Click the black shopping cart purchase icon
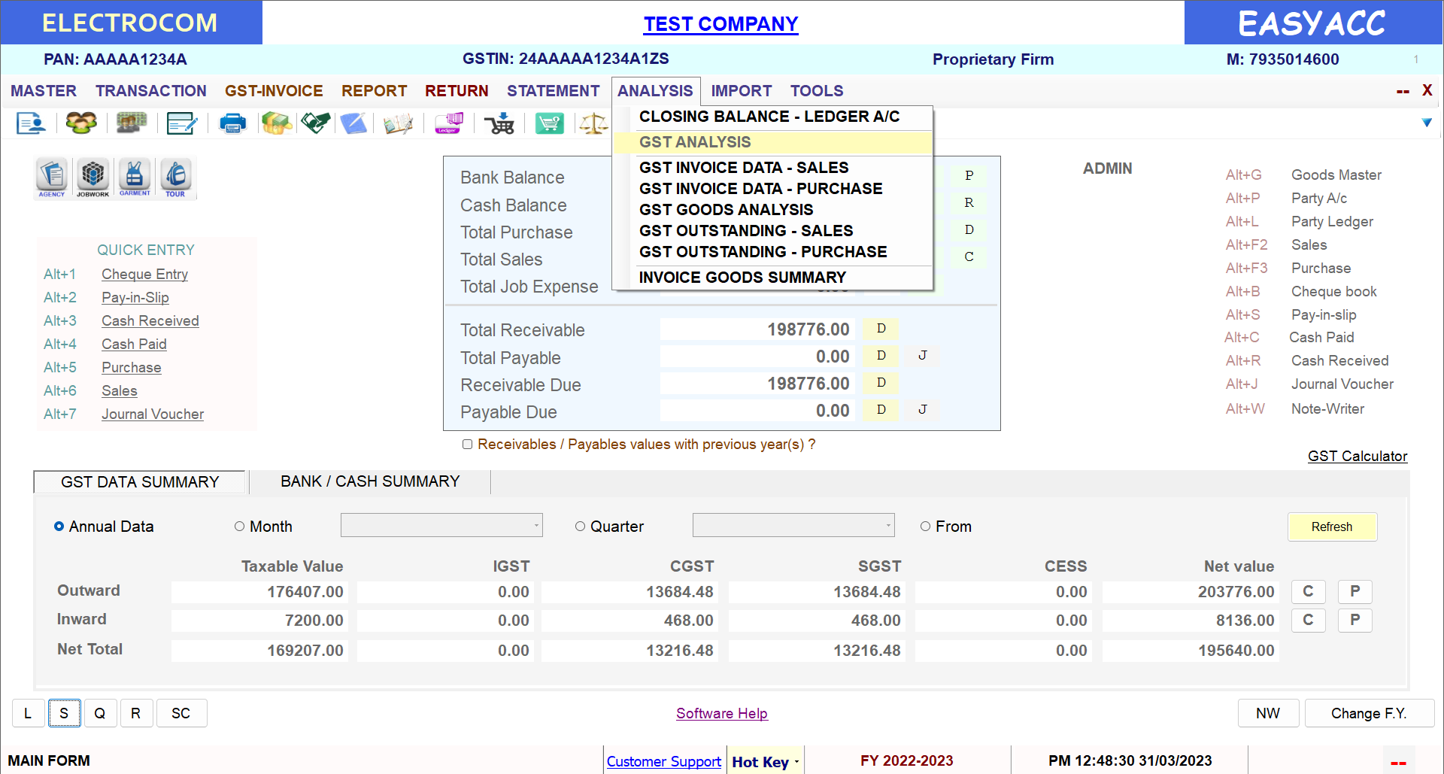This screenshot has width=1444, height=774. [x=499, y=123]
